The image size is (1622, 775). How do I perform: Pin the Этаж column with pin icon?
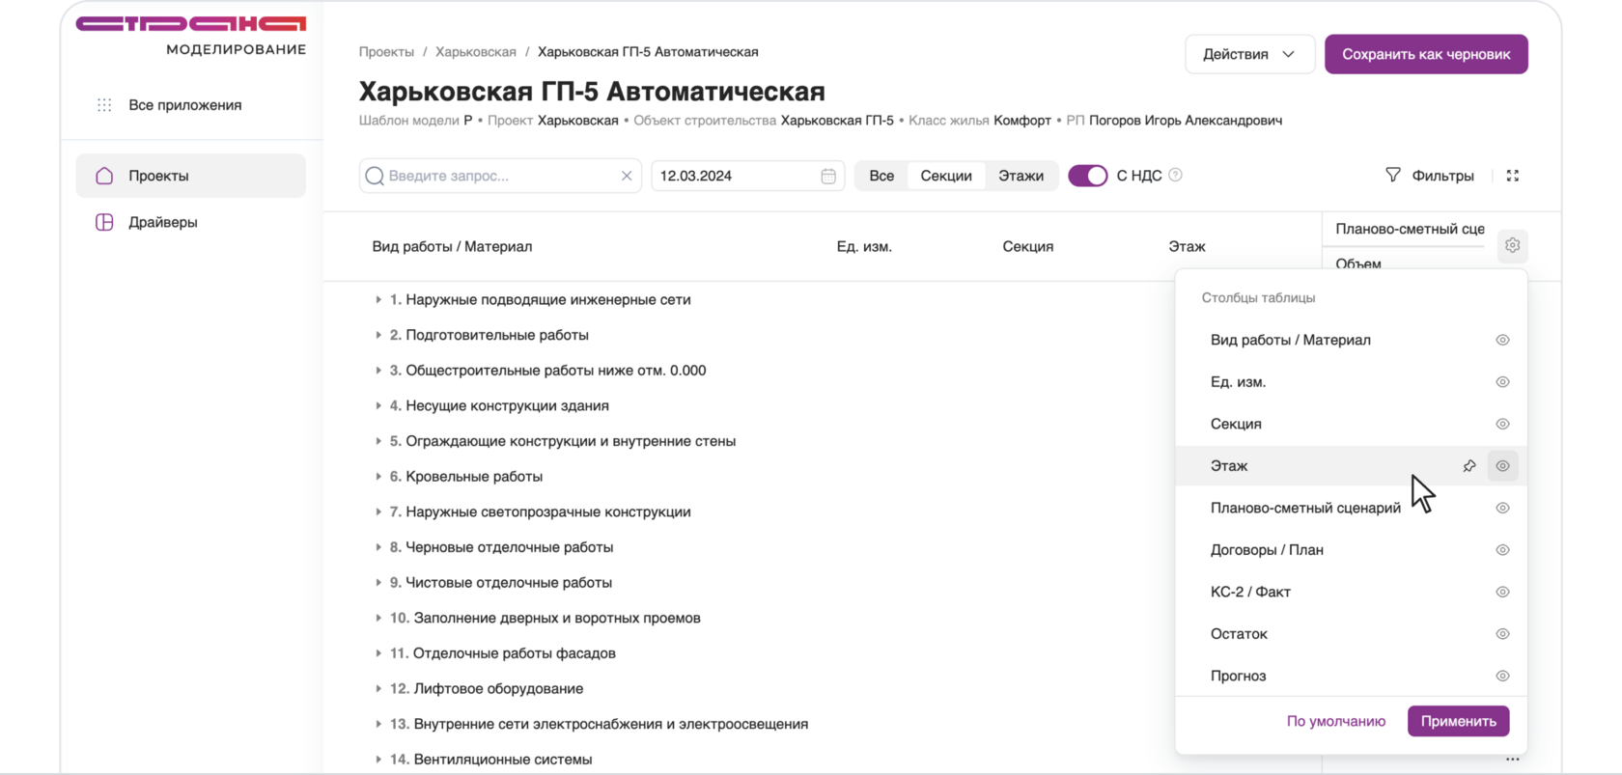pos(1469,466)
